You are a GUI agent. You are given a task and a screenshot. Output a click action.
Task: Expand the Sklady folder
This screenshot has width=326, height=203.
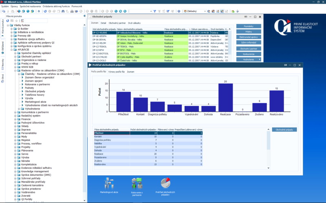15,126
